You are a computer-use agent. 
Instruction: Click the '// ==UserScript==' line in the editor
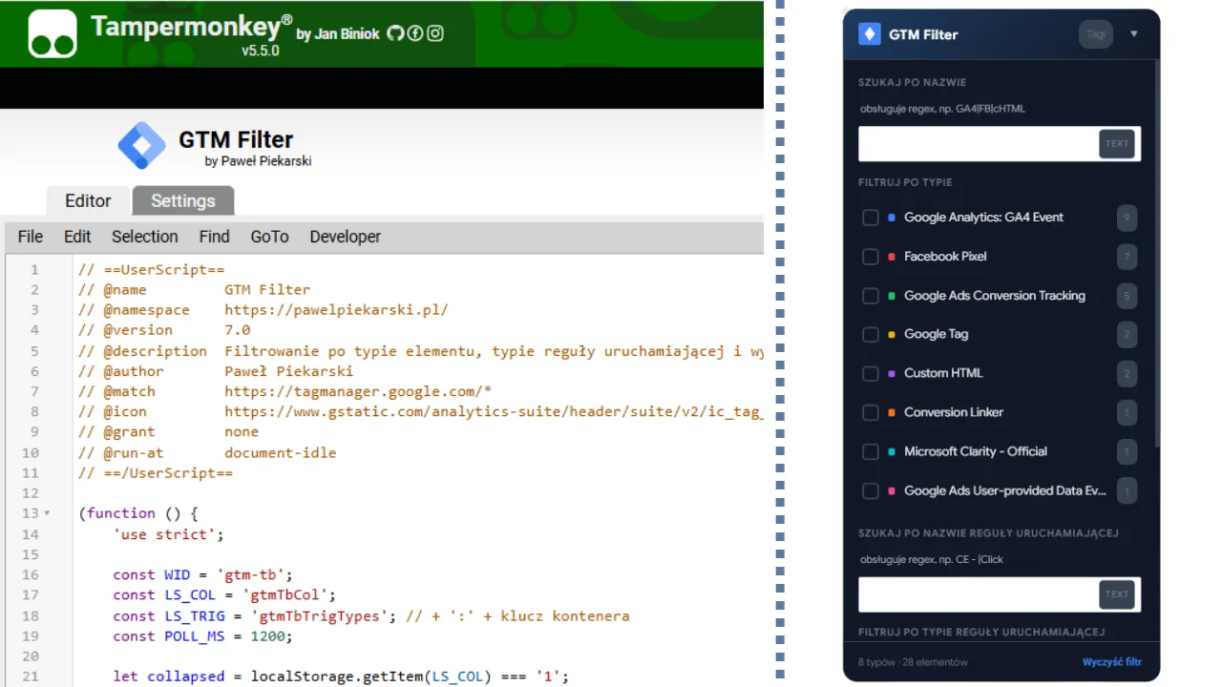point(151,269)
